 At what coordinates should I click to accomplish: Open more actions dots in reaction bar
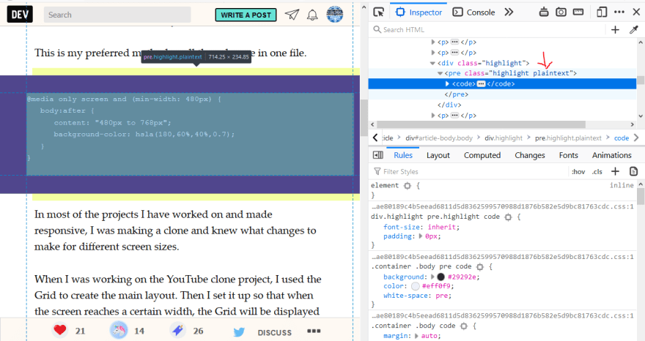pyautogui.click(x=314, y=331)
